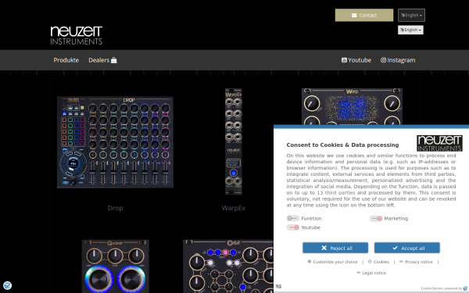Open the Produkte menu

pos(66,60)
